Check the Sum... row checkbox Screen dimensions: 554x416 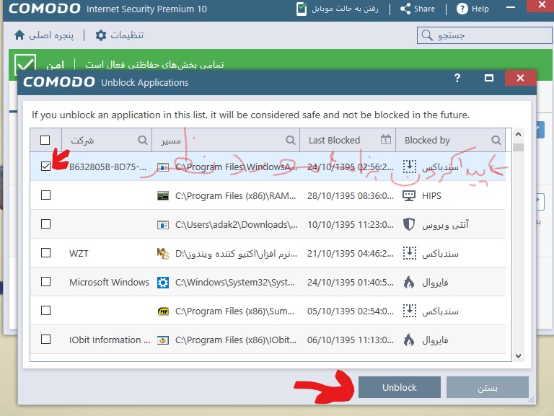[x=45, y=311]
